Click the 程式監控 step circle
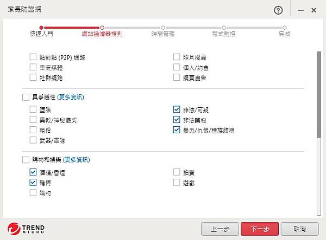The height and width of the screenshot is (240, 326). tap(223, 27)
